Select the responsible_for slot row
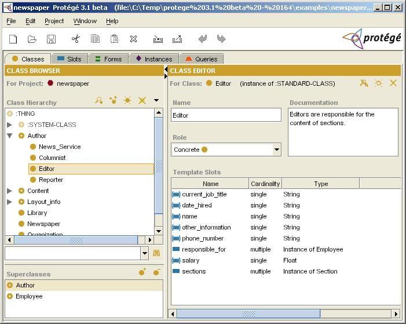 pos(286,249)
